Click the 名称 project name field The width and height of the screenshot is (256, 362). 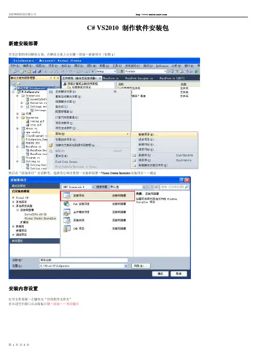click(83, 260)
